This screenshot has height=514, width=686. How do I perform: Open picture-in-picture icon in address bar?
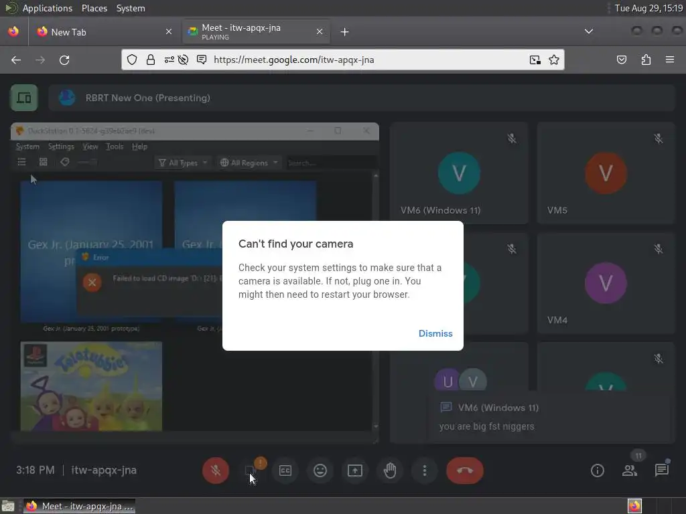click(535, 60)
